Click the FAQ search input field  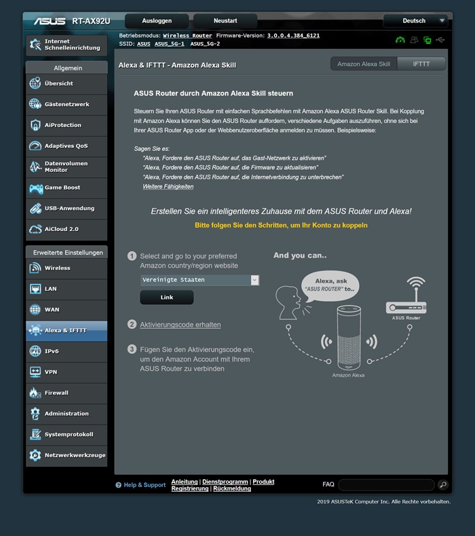point(386,485)
